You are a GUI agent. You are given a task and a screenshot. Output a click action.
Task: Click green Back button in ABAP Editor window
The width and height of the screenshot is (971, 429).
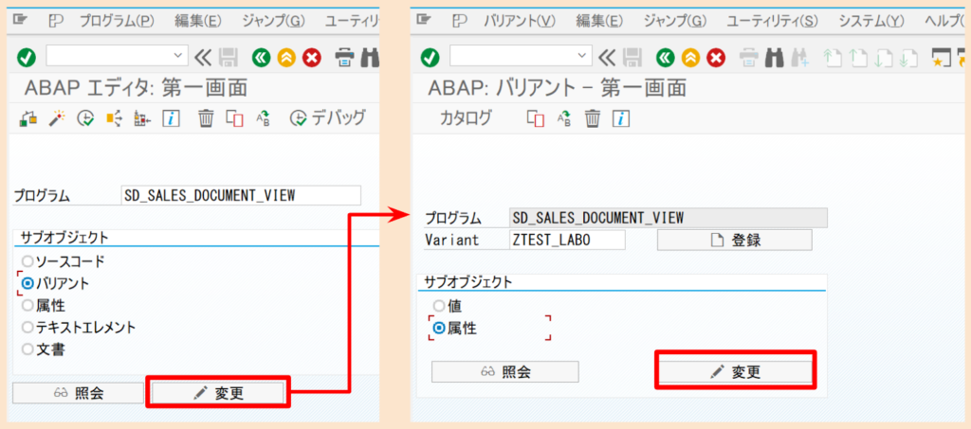click(261, 58)
